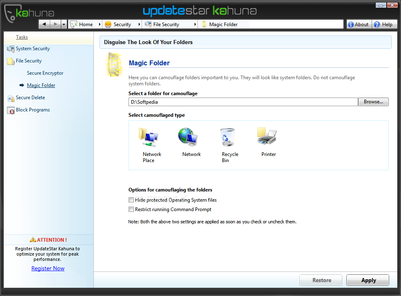Open Security in the breadcrumb bar

coord(122,24)
